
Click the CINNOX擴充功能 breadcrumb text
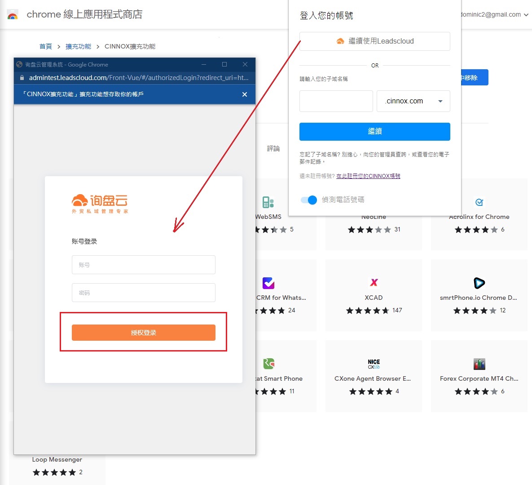coord(130,47)
